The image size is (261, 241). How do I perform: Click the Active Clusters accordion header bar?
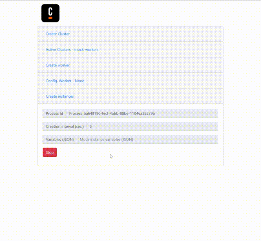(x=130, y=50)
